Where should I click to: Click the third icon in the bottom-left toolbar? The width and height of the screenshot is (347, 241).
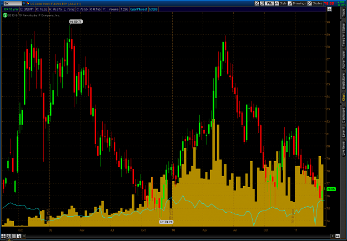click(13, 236)
